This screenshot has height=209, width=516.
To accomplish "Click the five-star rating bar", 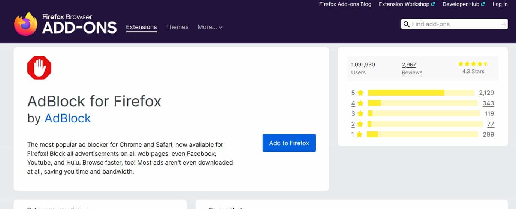I will click(x=421, y=93).
